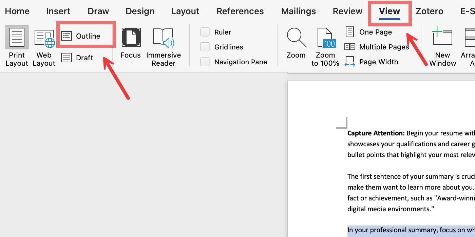Show the Navigation Pane checkbox
This screenshot has height=237, width=475.
tap(205, 62)
